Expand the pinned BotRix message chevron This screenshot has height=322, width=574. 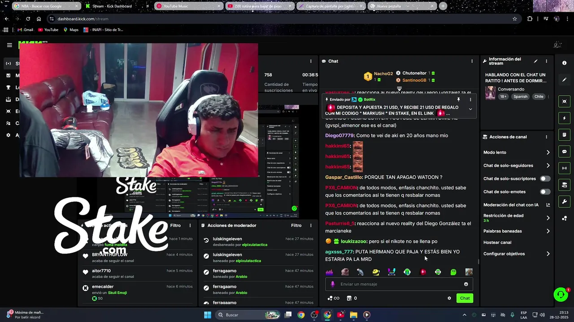[470, 109]
